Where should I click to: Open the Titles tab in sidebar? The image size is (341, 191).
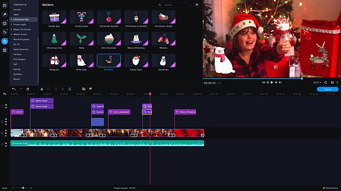5,32
